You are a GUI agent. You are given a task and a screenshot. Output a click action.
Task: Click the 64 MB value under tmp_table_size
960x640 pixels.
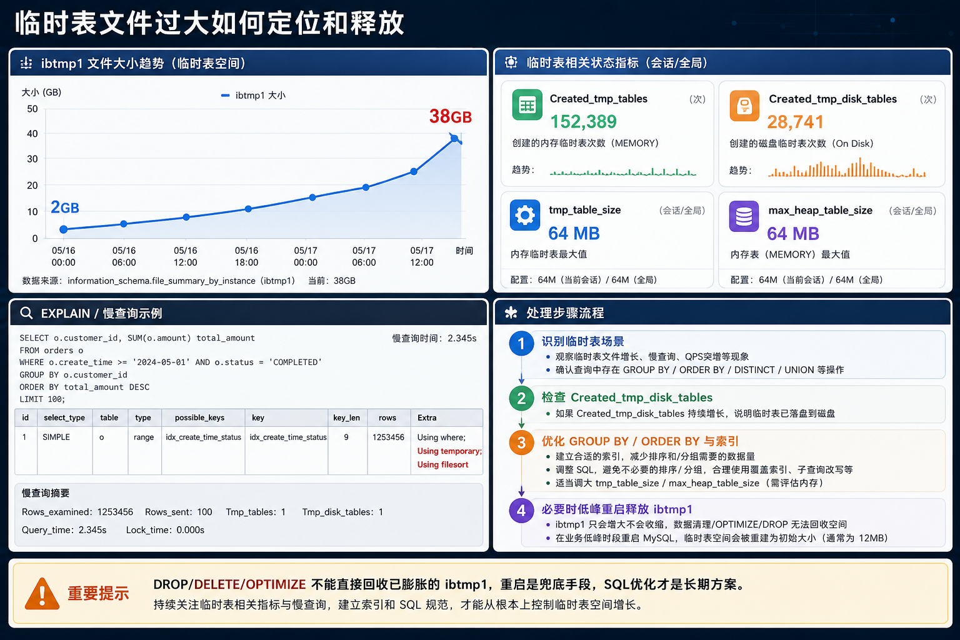coord(574,233)
